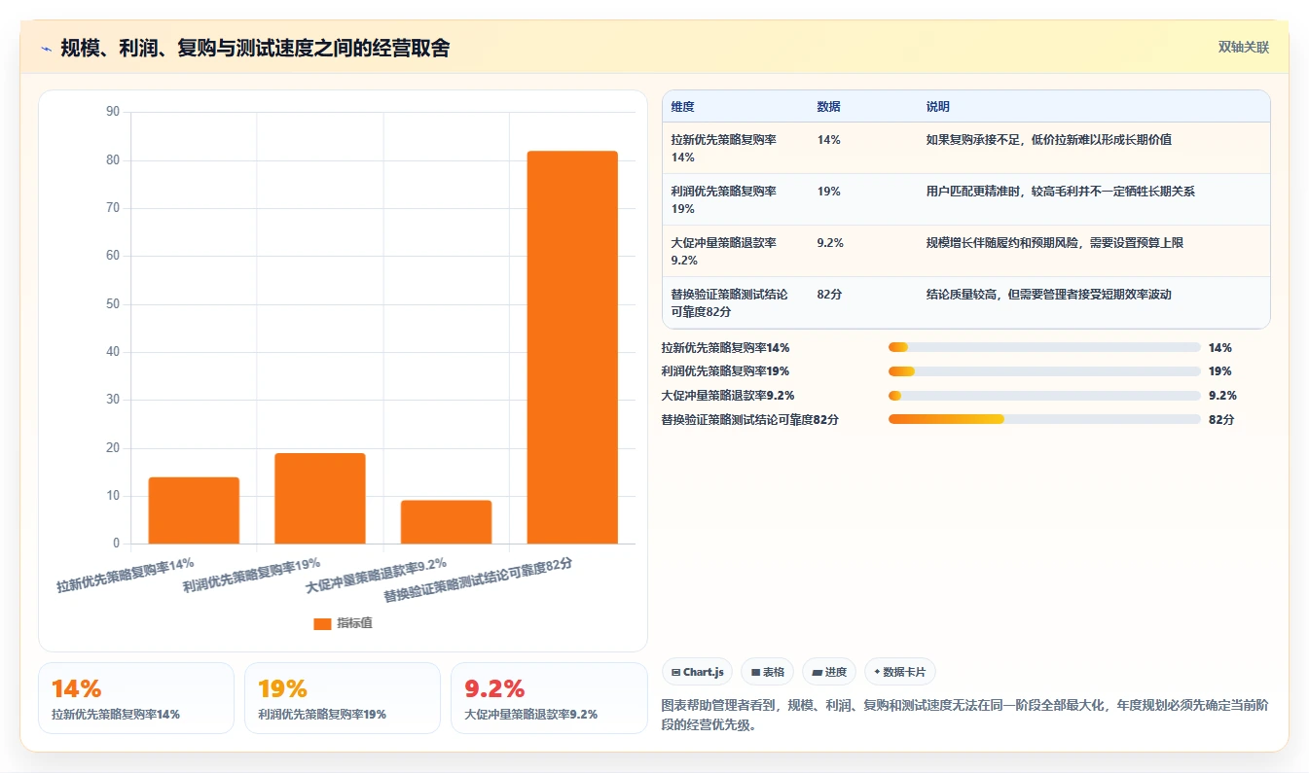Click the summary paragraph starting 图表帮助管理者看到

(x=964, y=715)
